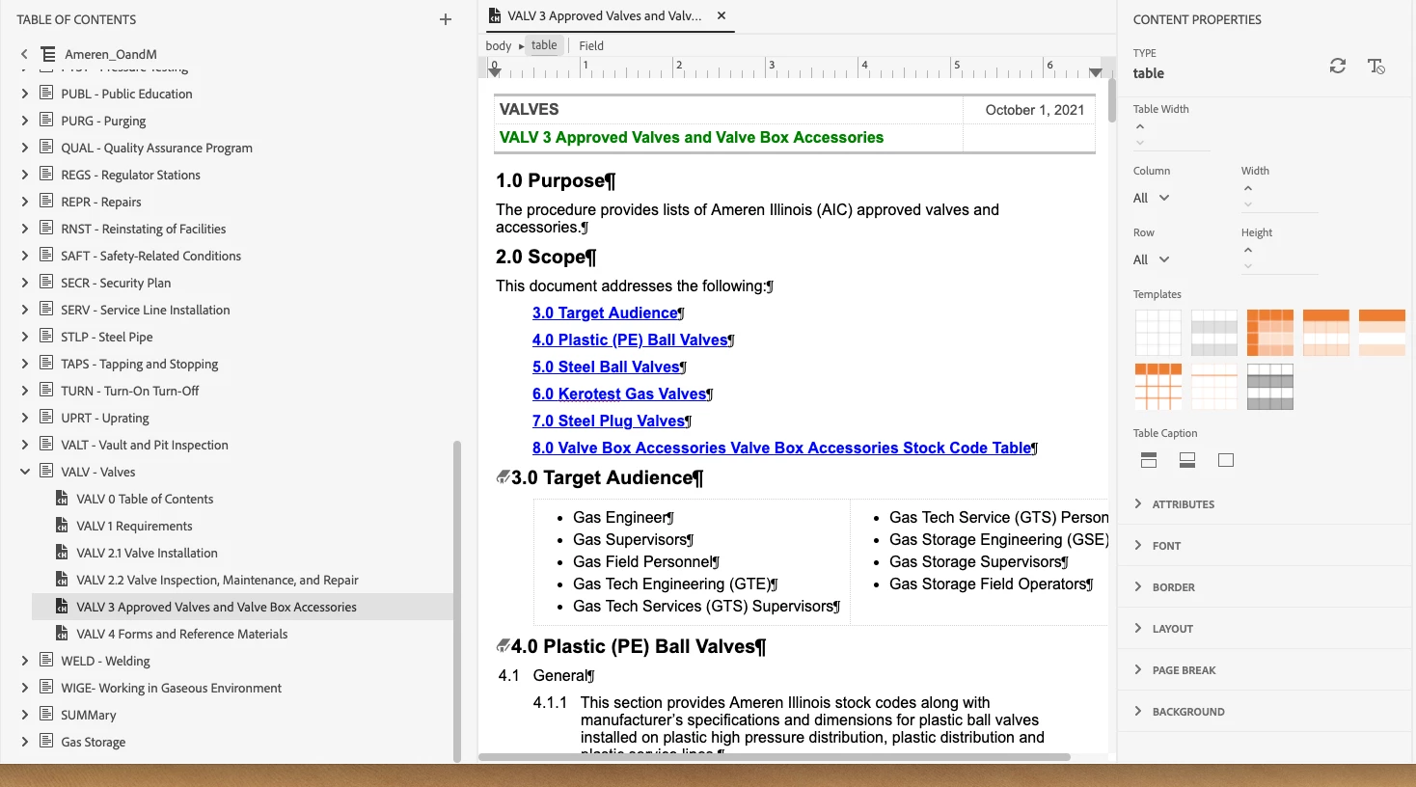Select the caption-below table caption icon

coord(1187,460)
